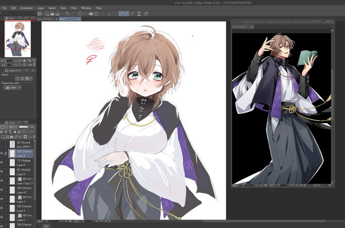Open the CLIP STUDIO launcher icon in the toolbar
The width and height of the screenshot is (345, 228).
(40, 14)
